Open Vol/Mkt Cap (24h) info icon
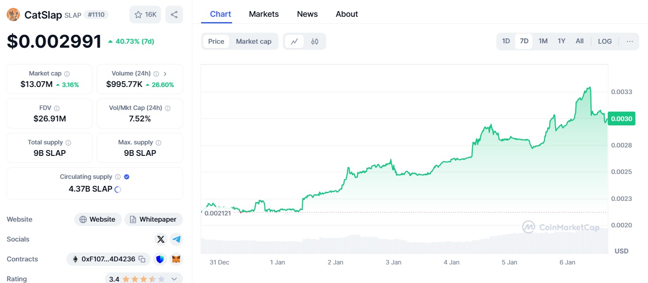This screenshot has width=648, height=283. coord(168,108)
